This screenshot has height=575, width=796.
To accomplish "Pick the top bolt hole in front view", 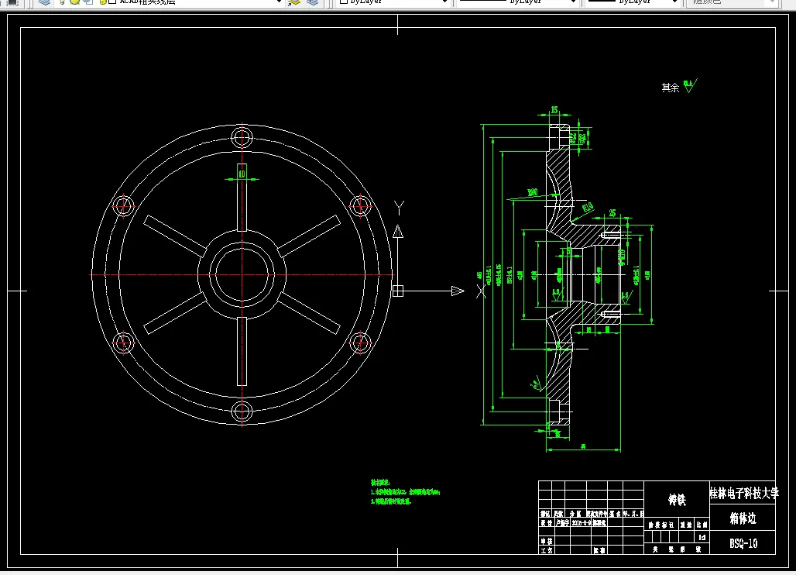I will click(x=242, y=137).
